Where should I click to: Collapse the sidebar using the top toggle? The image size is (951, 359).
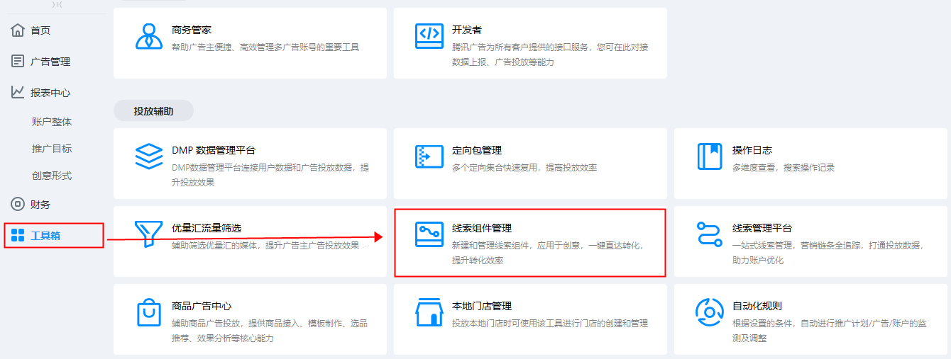[57, 5]
